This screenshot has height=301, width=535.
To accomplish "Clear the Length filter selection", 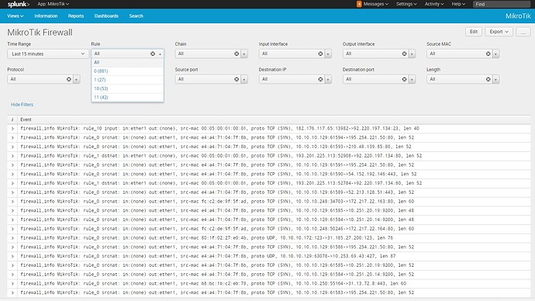I will (x=488, y=79).
